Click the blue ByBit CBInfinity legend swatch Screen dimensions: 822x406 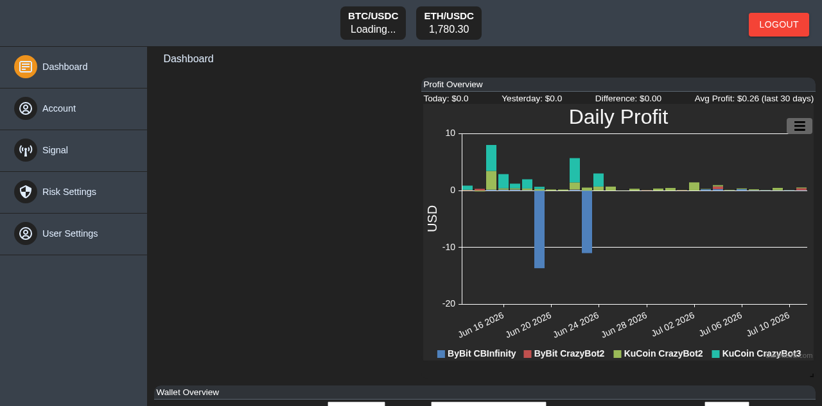point(441,354)
